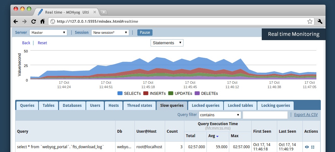The height and width of the screenshot is (152, 335).
Task: Expand query details with expand icon
Action: [313, 147]
